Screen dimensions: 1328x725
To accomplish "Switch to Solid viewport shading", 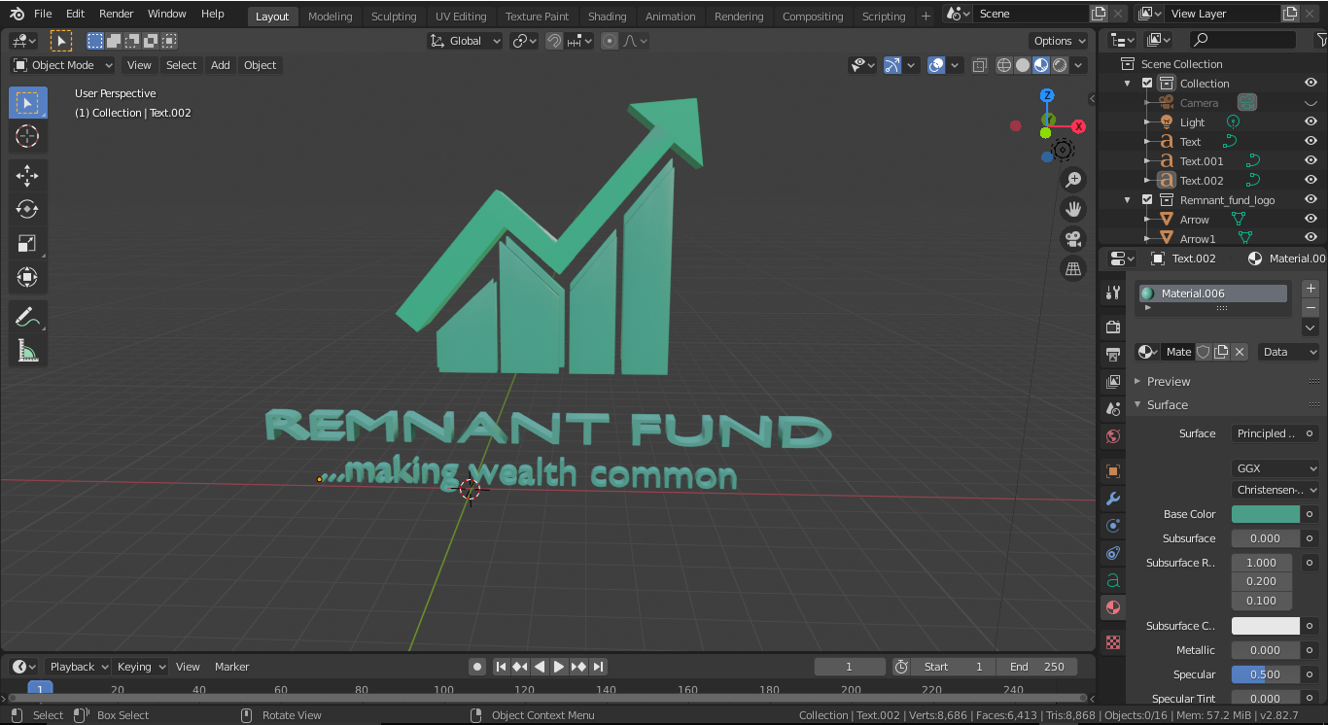I will [1023, 65].
